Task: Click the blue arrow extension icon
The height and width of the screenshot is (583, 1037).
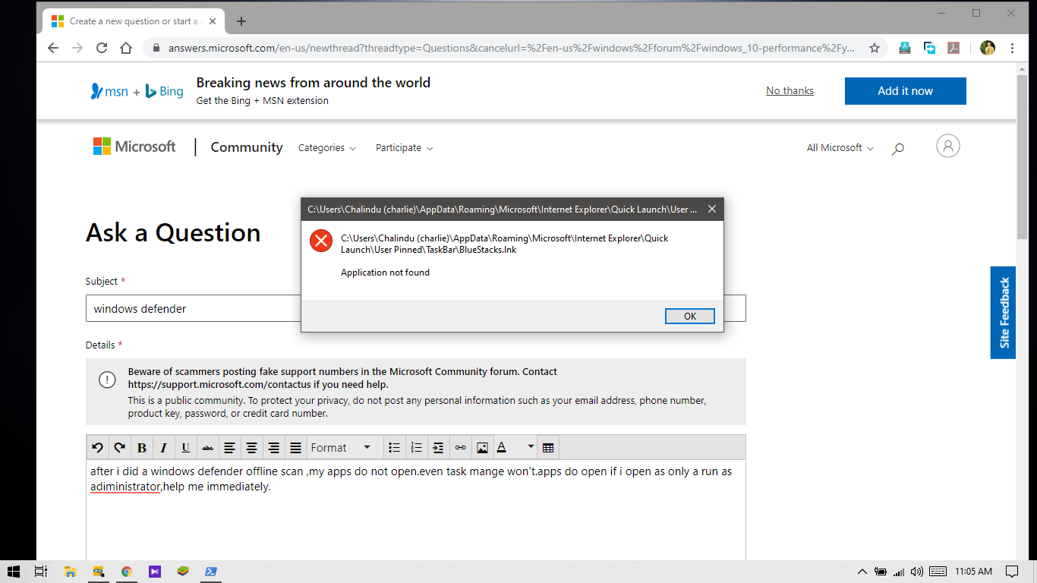Action: pos(929,48)
